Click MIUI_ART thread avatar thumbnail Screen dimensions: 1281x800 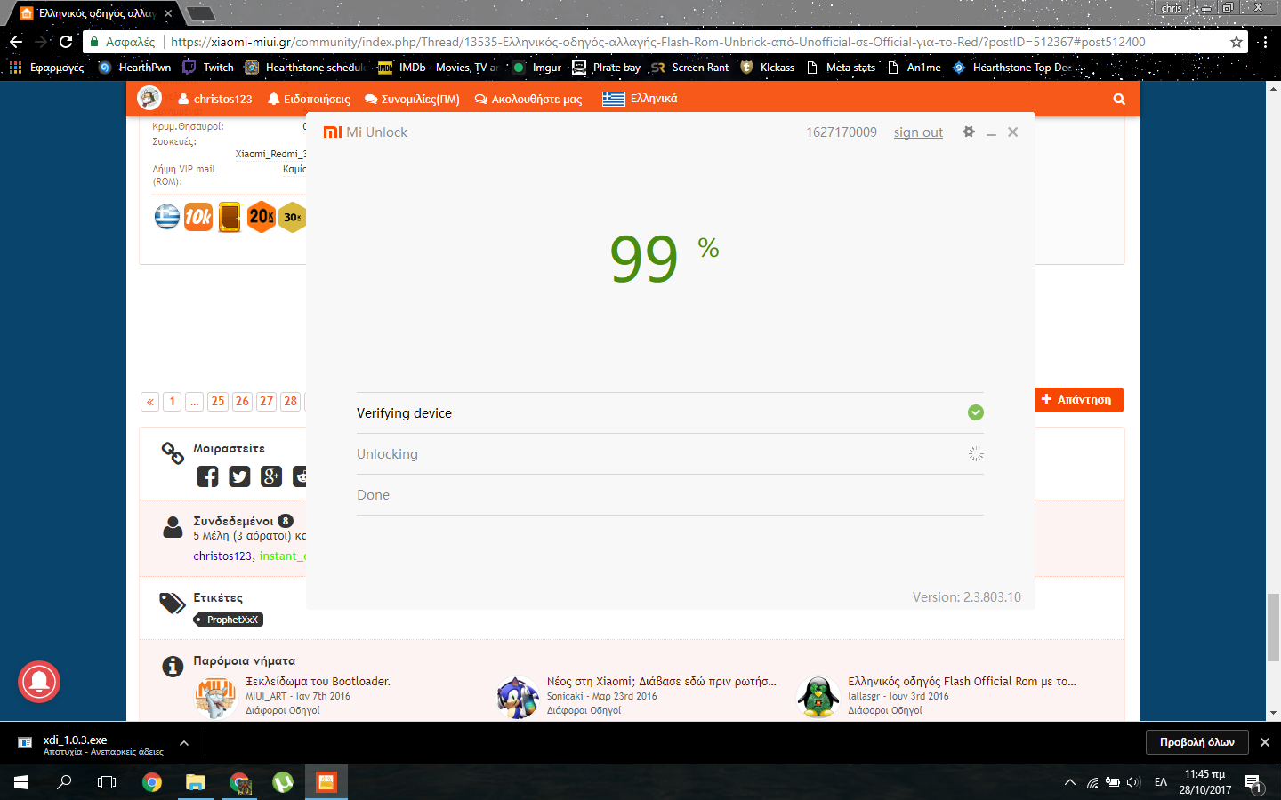(x=215, y=697)
